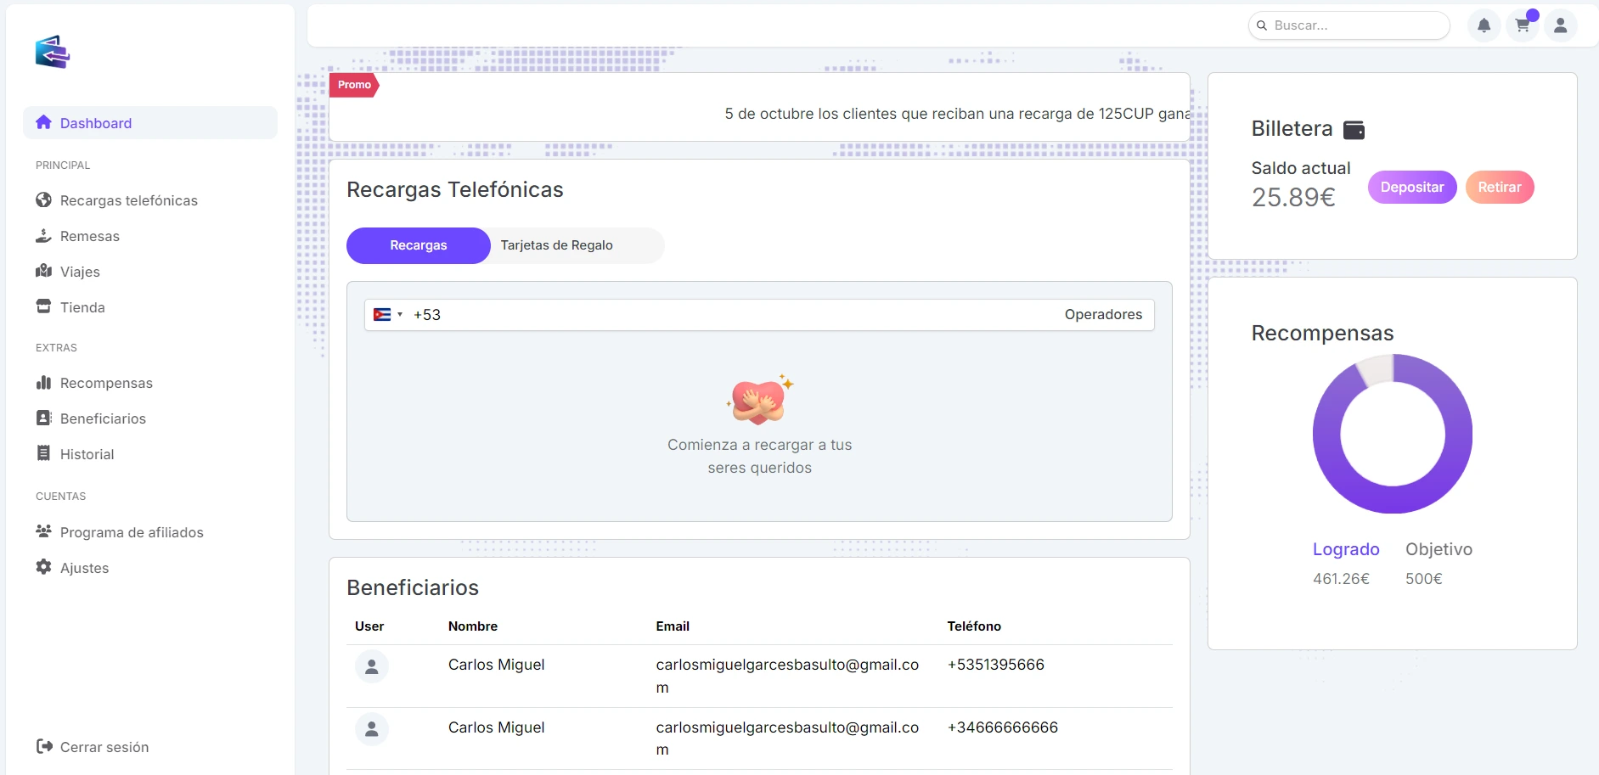Click the Saldo actual label
Image resolution: width=1599 pixels, height=775 pixels.
1301,168
